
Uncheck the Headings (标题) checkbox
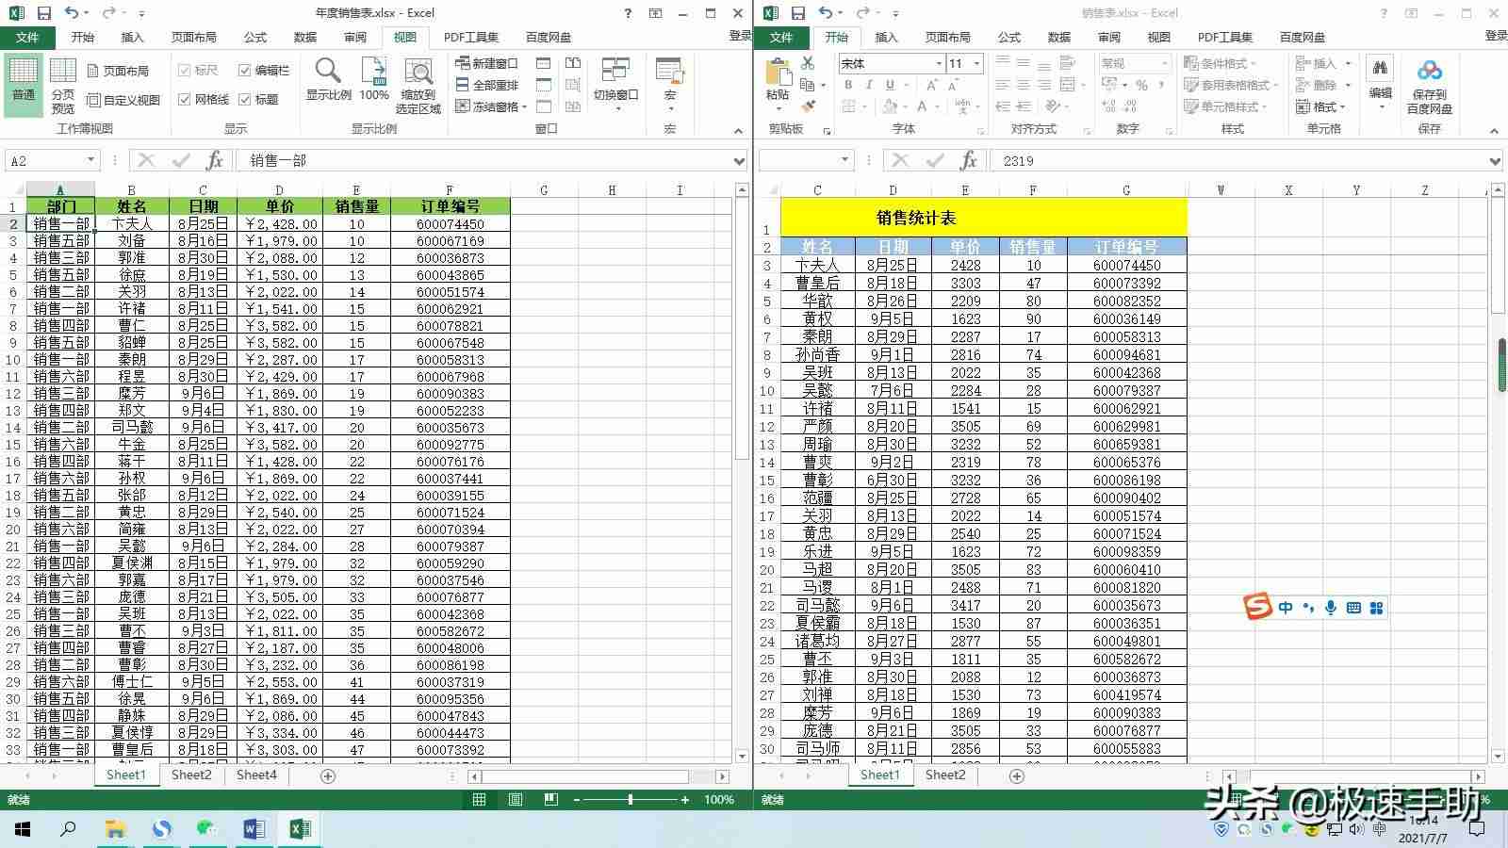244,99
